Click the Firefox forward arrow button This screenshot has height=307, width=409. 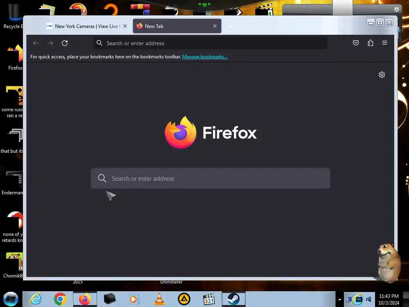[50, 43]
